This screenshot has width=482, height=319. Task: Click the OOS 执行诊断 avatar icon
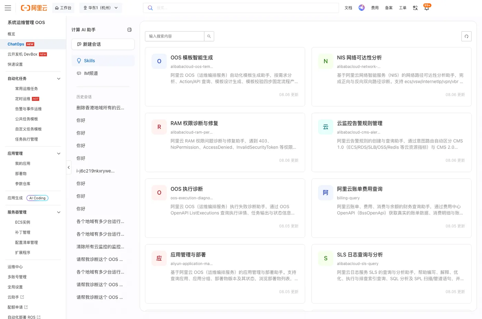coord(159,193)
